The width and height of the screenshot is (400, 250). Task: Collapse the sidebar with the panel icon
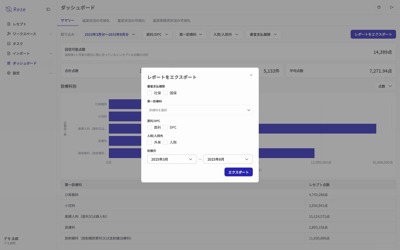click(x=48, y=9)
